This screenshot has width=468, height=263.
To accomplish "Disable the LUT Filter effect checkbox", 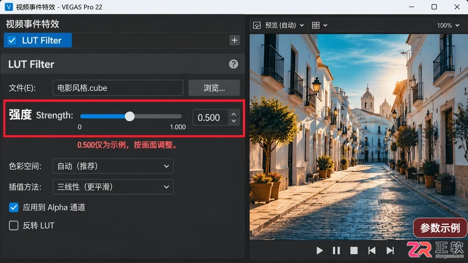I will [12, 40].
